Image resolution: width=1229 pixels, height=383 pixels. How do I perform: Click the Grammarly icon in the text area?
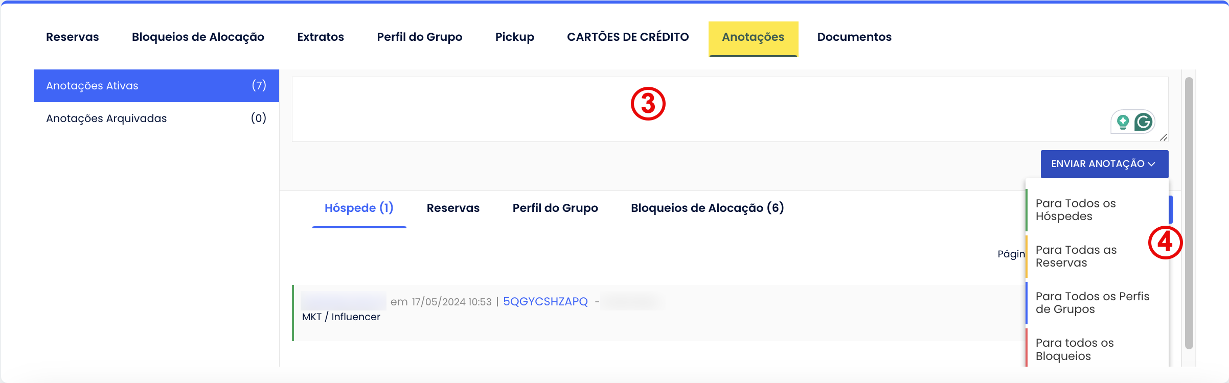tap(1144, 122)
